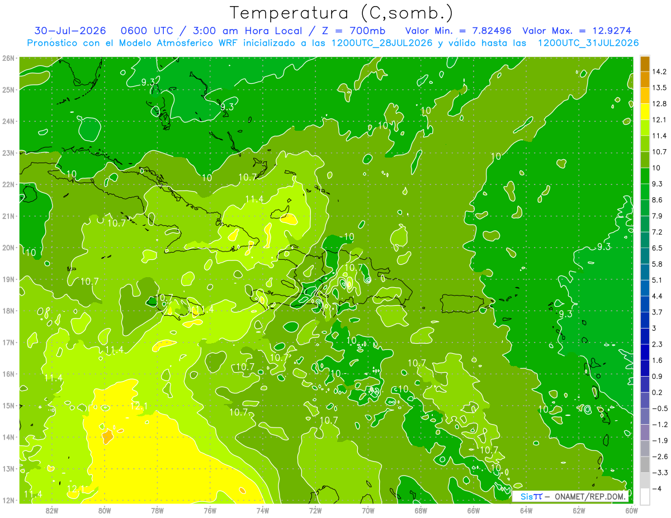Image resolution: width=671 pixels, height=518 pixels.
Task: Pick the color bar swatch between 10 and 10.7
Action: tap(645, 160)
